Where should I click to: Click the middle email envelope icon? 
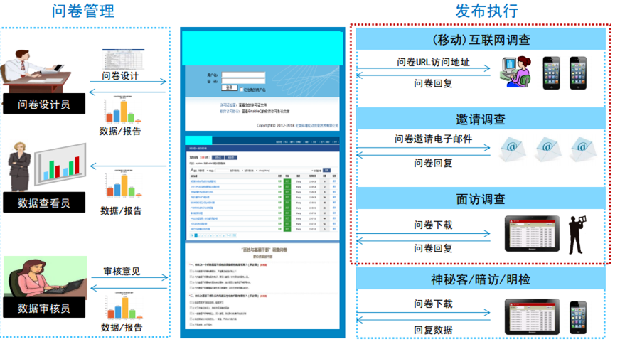tap(547, 149)
